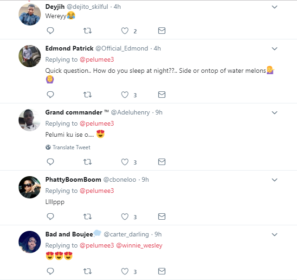Retweet Edmond Patrick's tweet
Image resolution: width=297 pixels, height=280 pixels.
(x=87, y=95)
